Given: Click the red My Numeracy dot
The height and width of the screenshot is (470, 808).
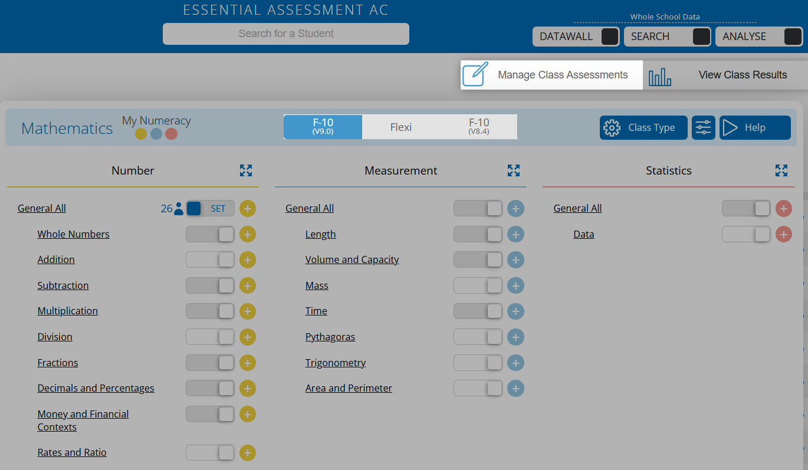Looking at the screenshot, I should (x=172, y=134).
